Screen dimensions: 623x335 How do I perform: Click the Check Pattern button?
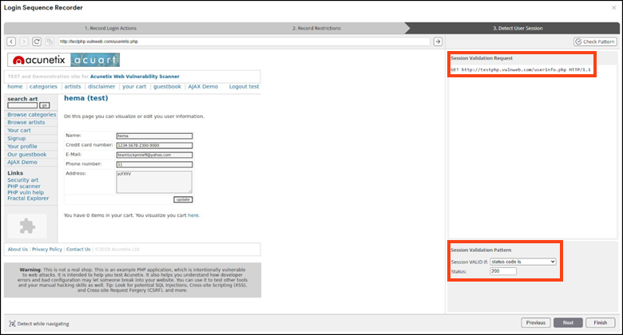(x=595, y=41)
